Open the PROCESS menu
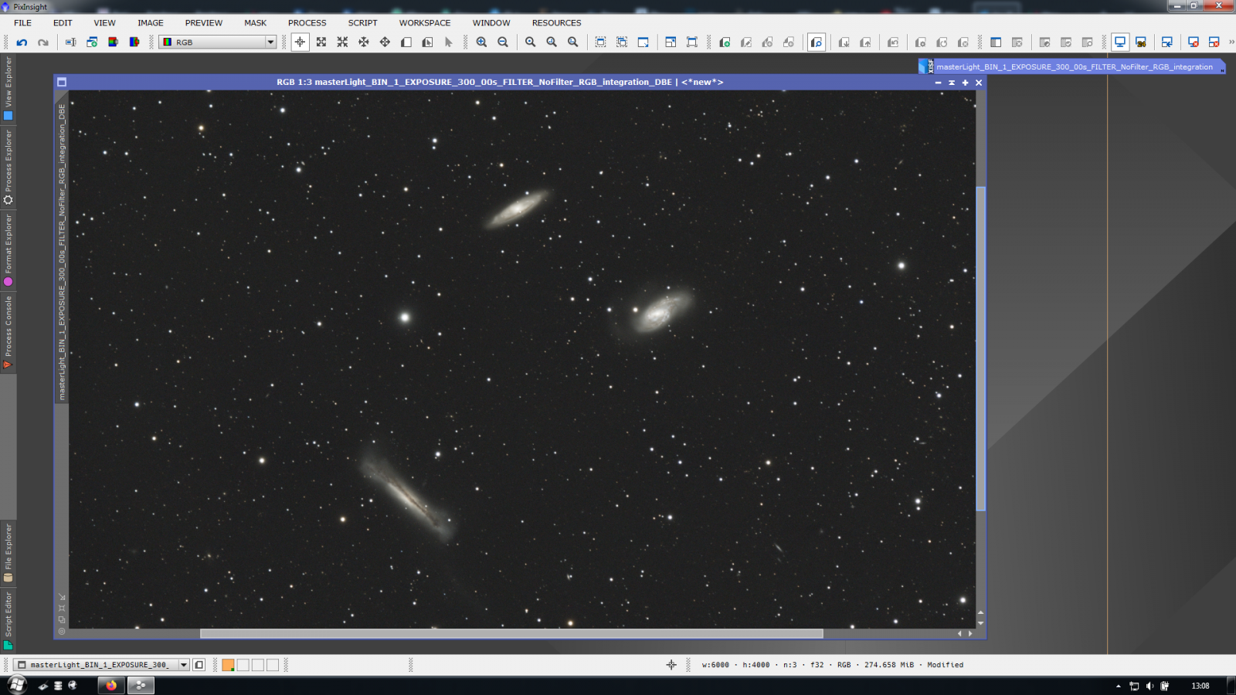The width and height of the screenshot is (1236, 695). click(x=307, y=23)
